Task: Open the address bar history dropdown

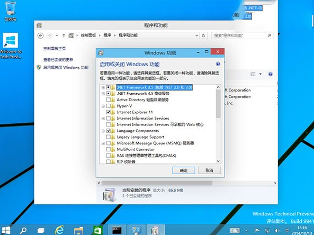Action: (197, 35)
